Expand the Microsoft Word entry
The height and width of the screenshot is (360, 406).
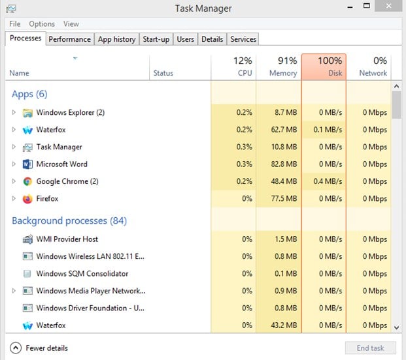tap(14, 164)
